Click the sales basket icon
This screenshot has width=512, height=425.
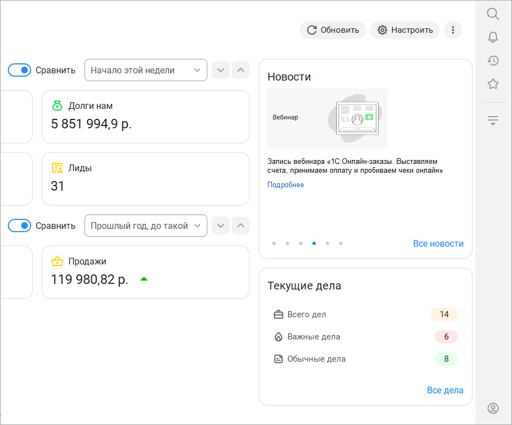tap(57, 261)
